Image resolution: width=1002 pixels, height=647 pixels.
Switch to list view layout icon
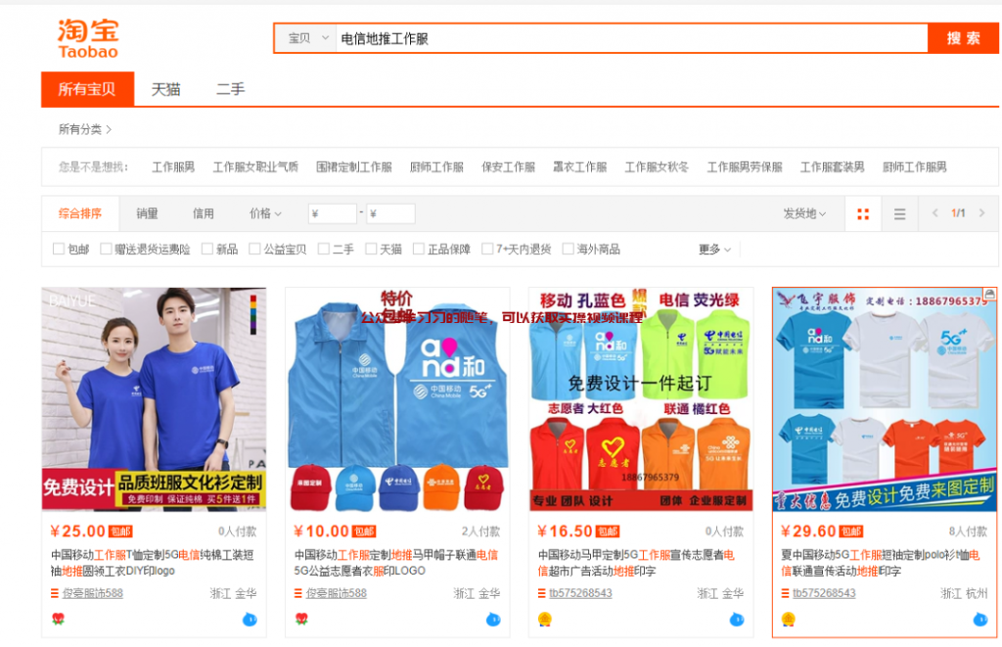899,214
